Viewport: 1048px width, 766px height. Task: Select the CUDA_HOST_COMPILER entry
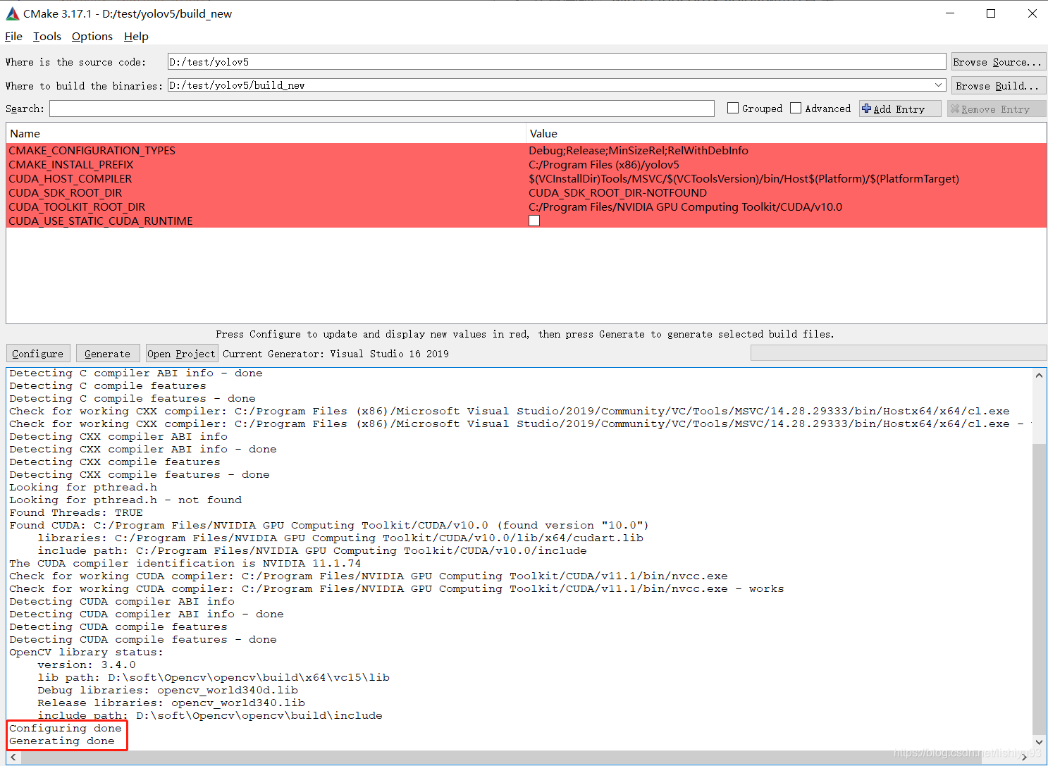point(70,178)
